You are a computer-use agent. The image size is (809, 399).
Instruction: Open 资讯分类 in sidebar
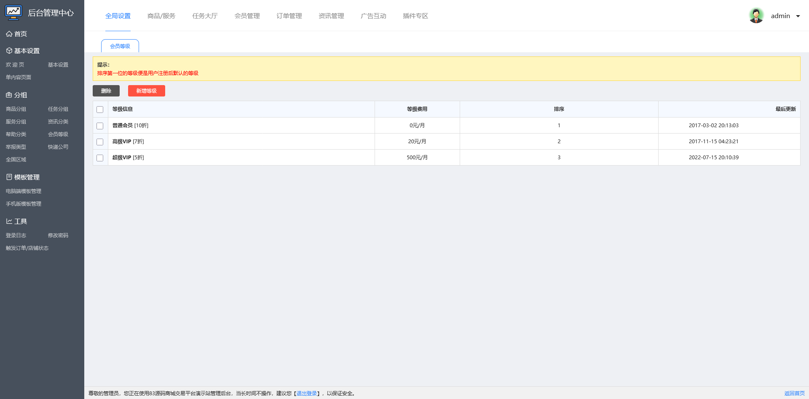click(x=58, y=122)
